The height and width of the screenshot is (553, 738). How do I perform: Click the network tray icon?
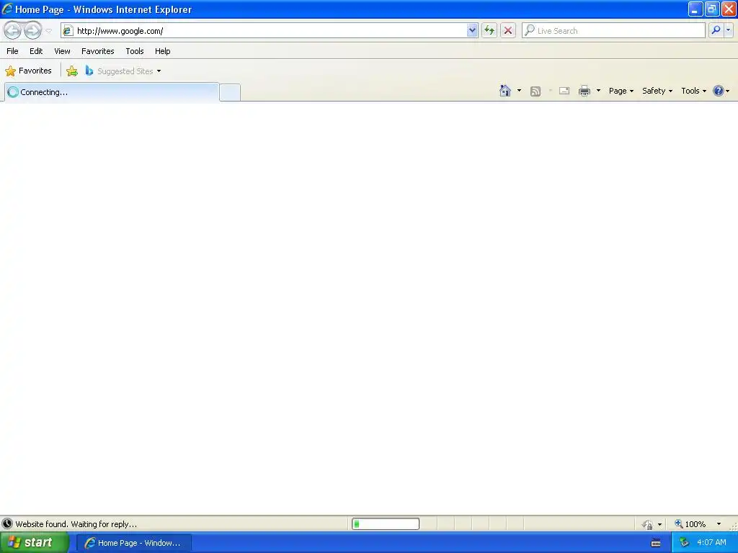[x=685, y=543]
